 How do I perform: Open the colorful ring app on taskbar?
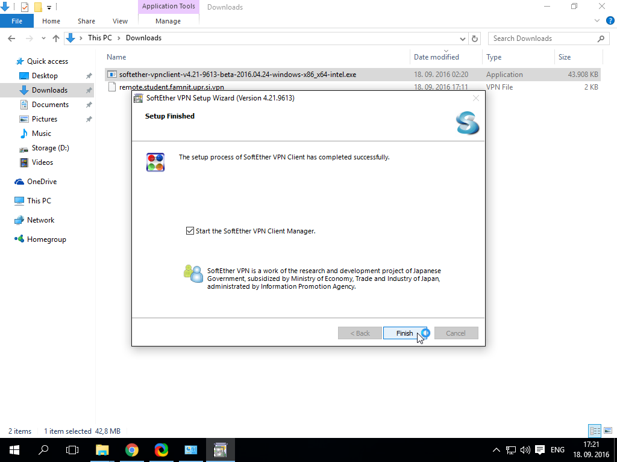(161, 450)
